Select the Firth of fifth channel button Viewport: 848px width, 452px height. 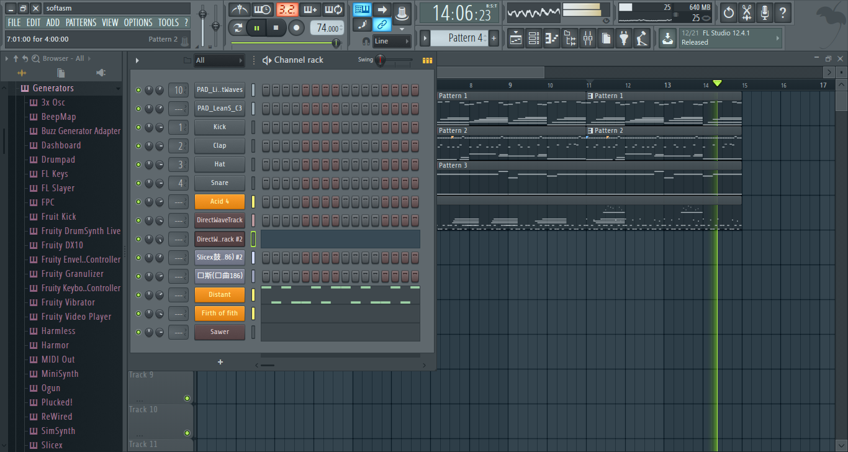coord(220,313)
